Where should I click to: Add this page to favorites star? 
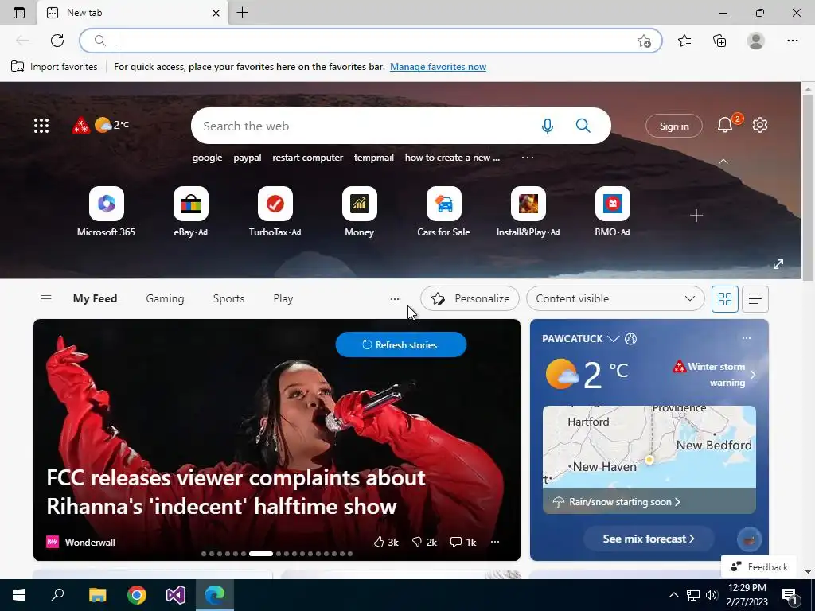click(x=644, y=41)
